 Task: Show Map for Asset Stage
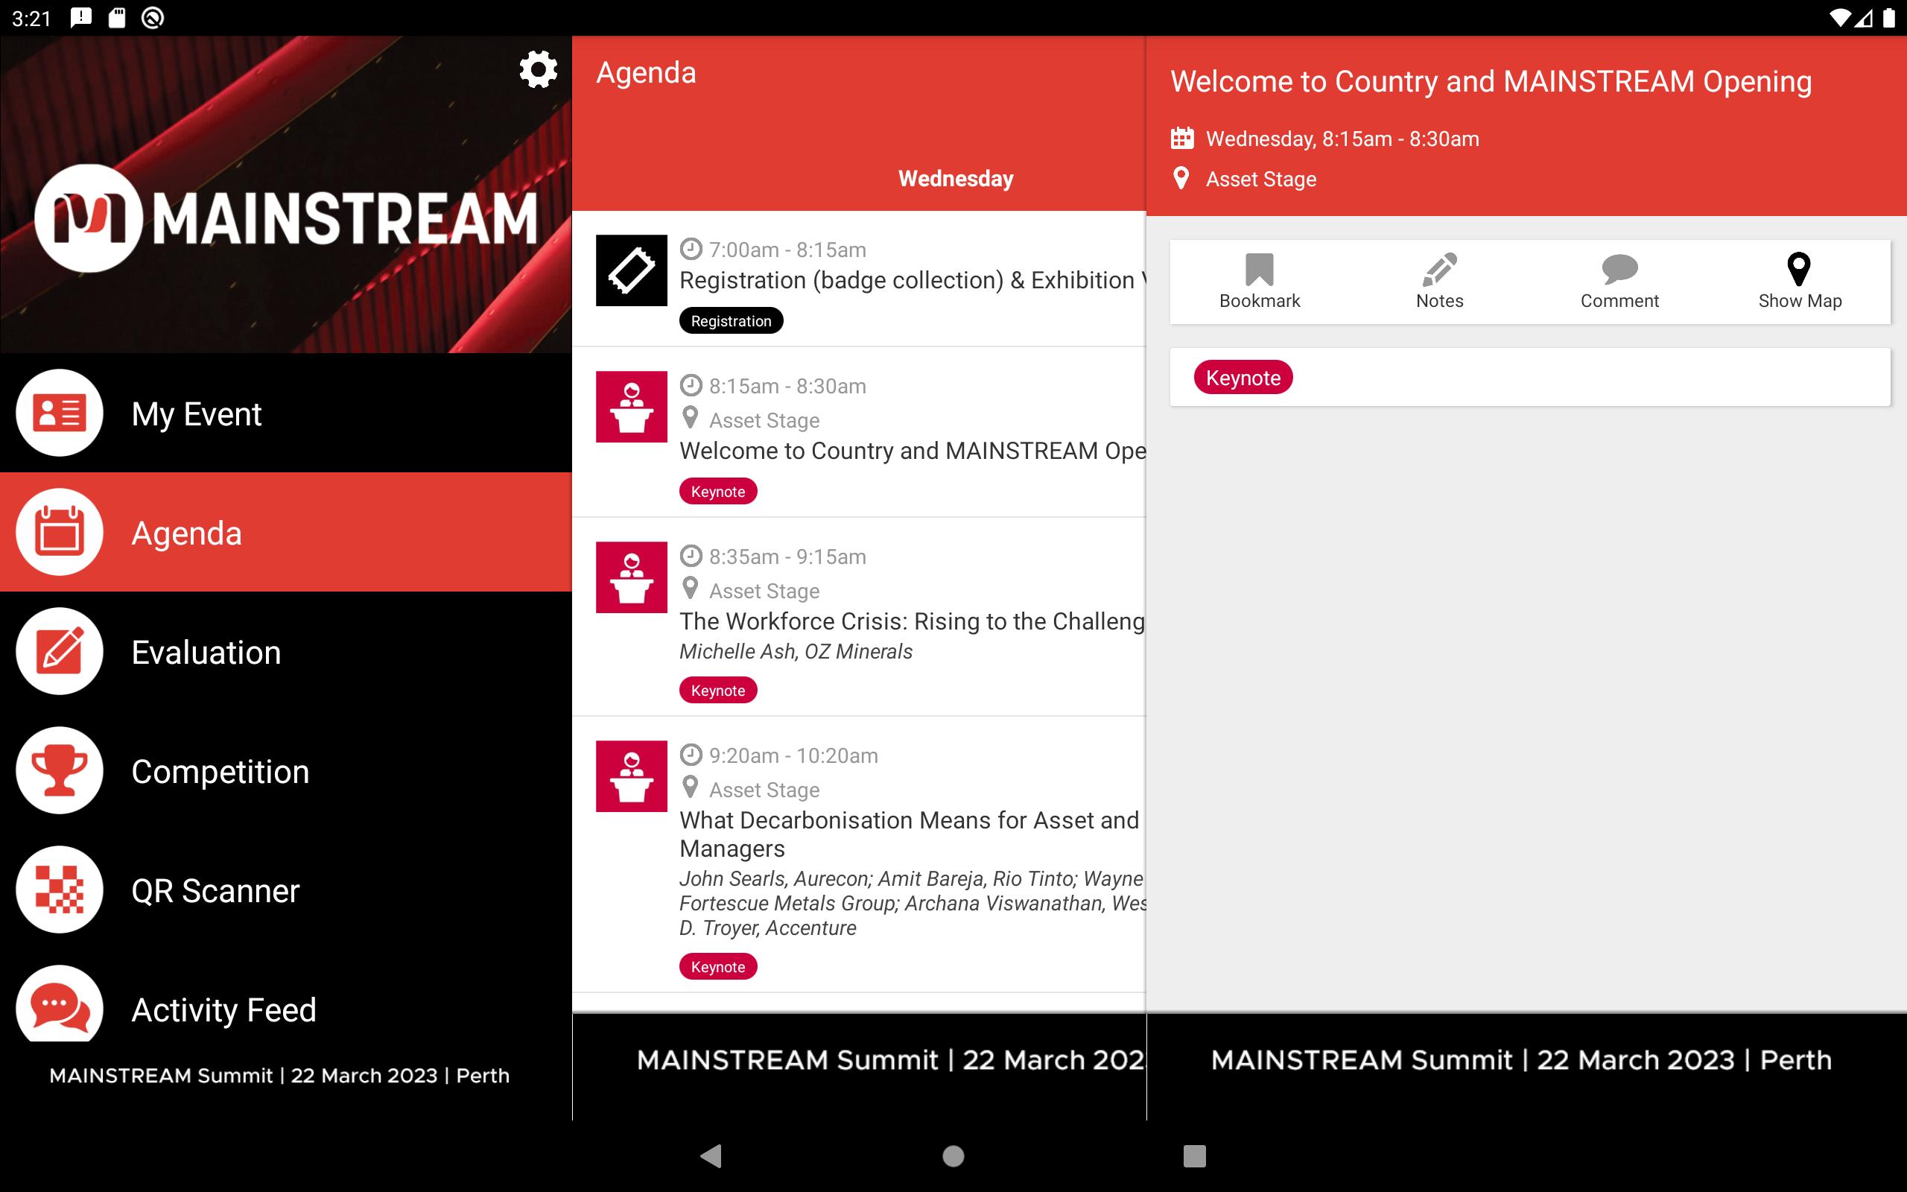pyautogui.click(x=1800, y=282)
